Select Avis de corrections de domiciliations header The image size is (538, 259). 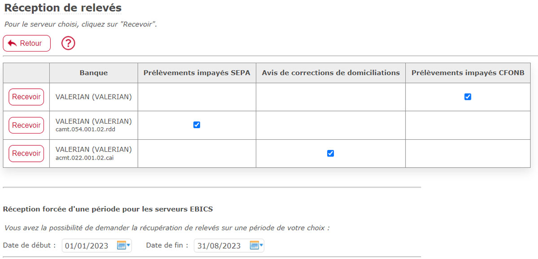pos(331,73)
